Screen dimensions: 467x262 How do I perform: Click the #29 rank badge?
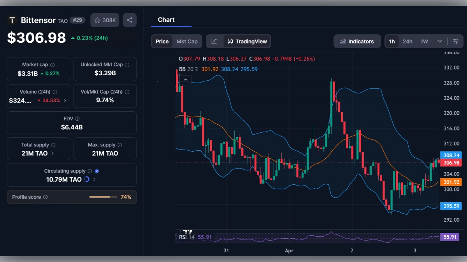(77, 20)
